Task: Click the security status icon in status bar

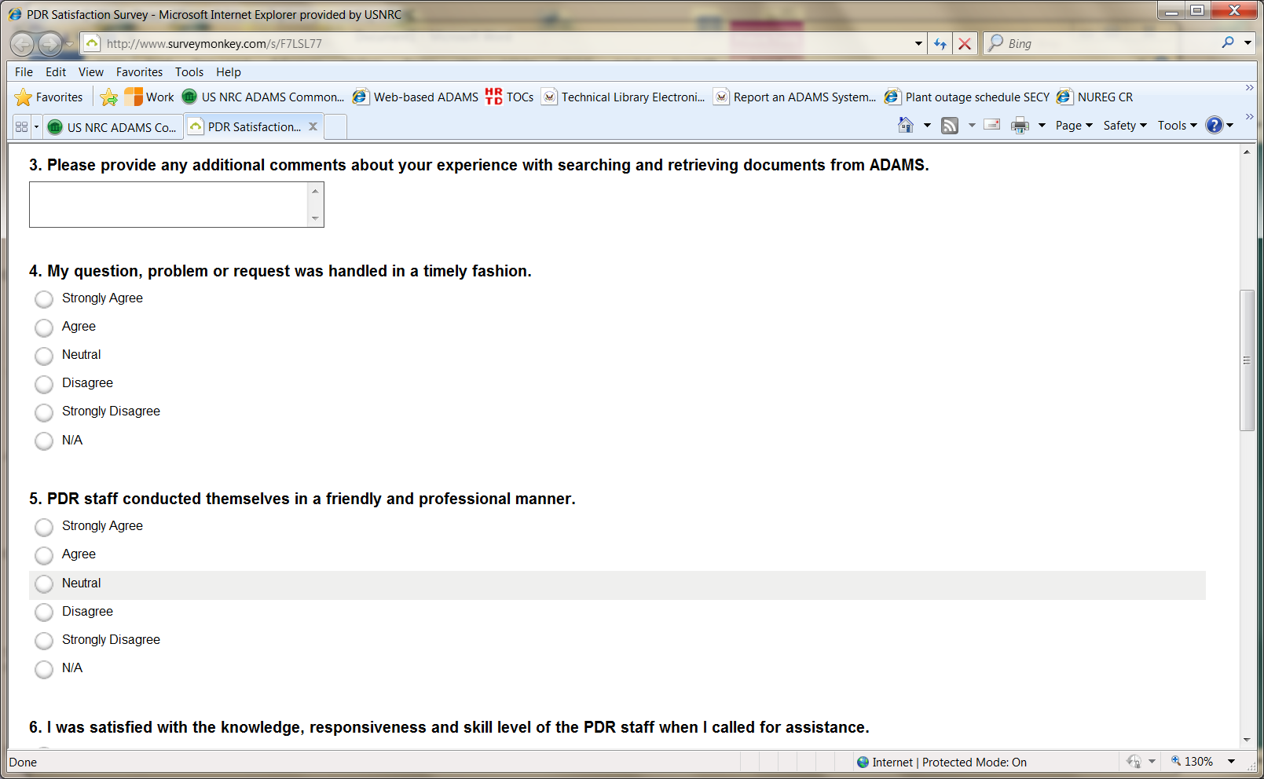Action: 1134,762
